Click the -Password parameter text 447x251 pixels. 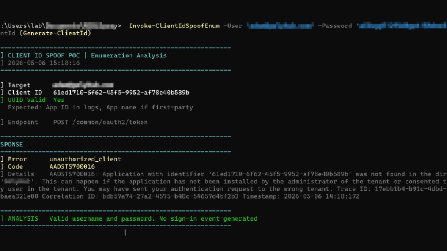(x=335, y=26)
